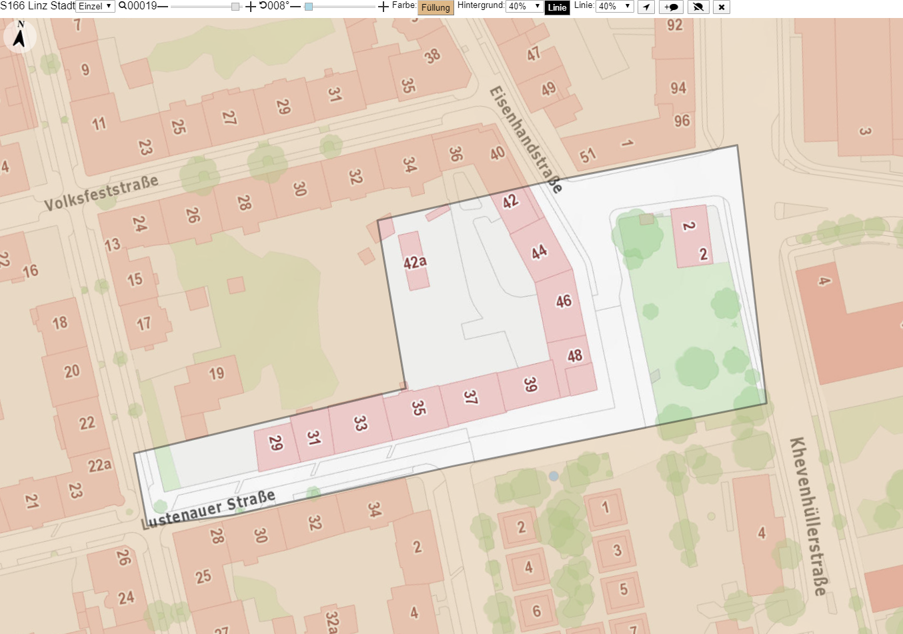Click the location arrow navigation icon

pos(646,7)
